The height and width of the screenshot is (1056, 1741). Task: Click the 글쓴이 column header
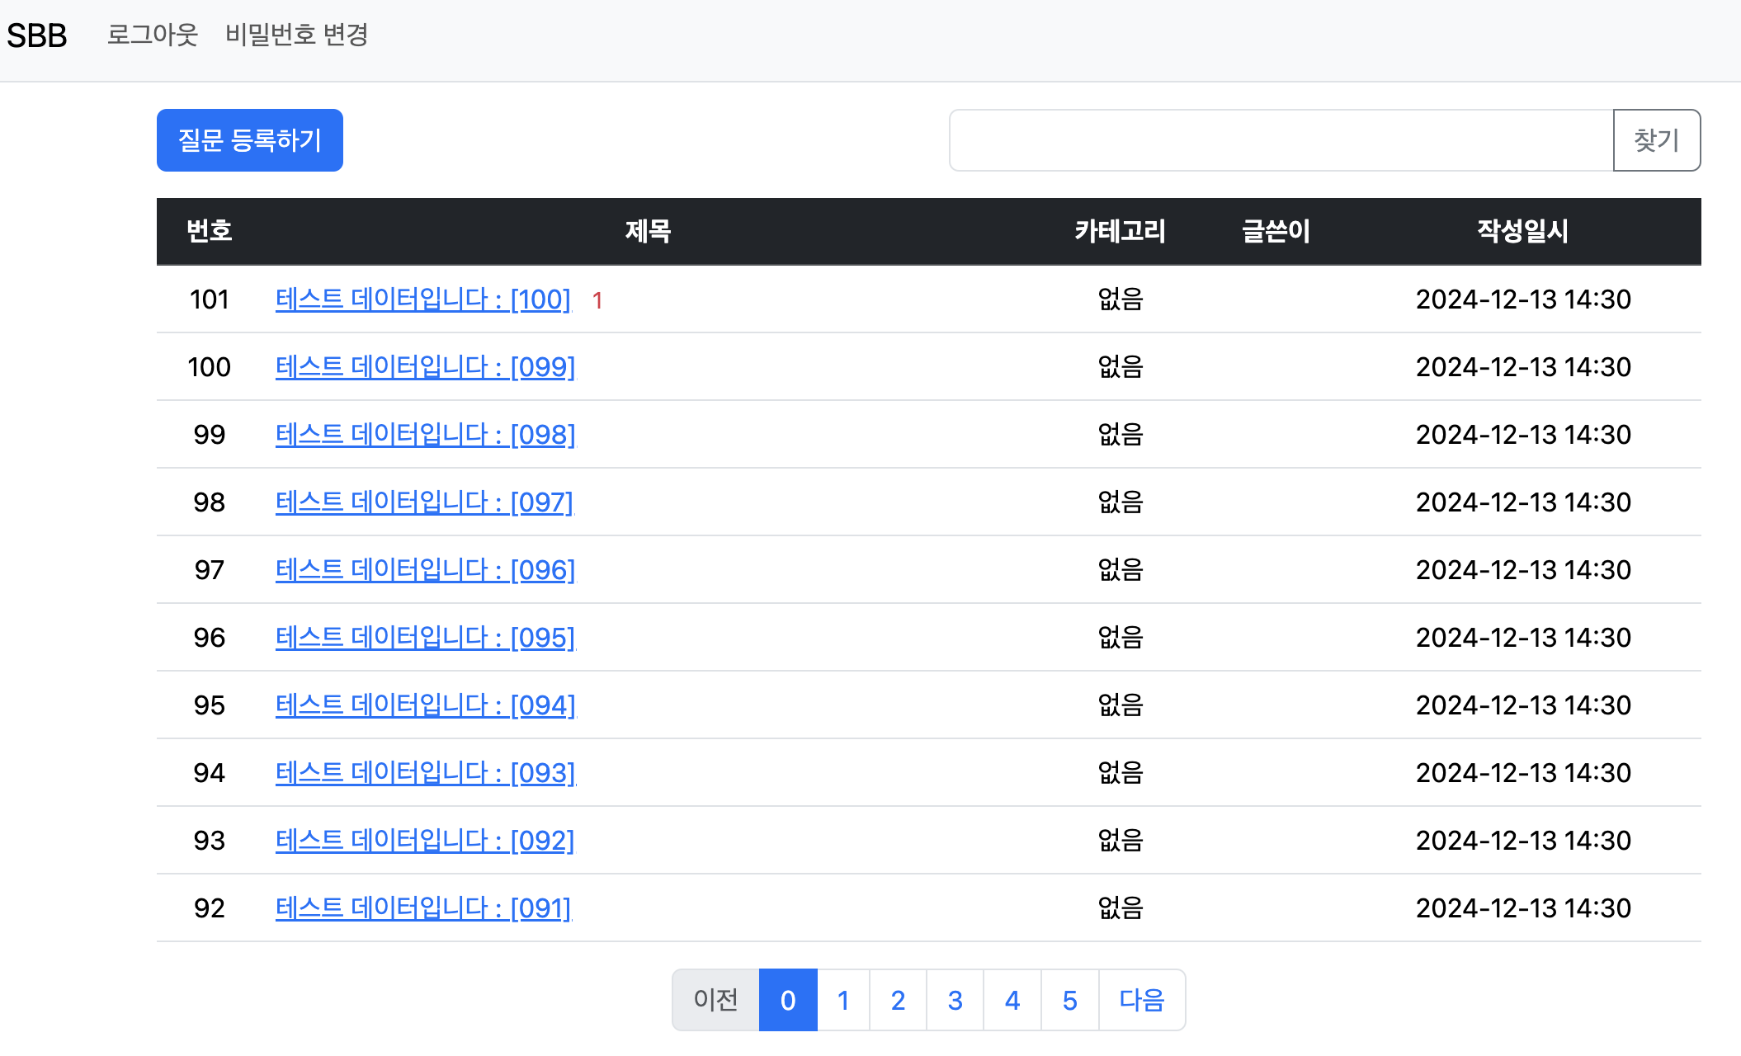pyautogui.click(x=1276, y=231)
